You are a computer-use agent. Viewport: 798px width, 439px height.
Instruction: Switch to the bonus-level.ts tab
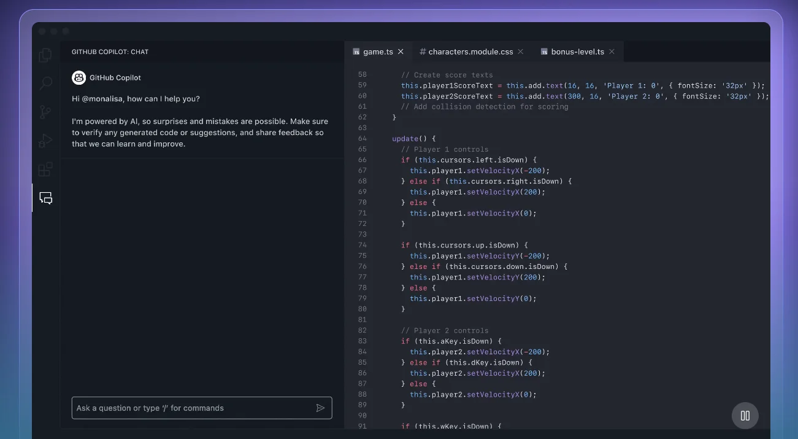click(x=577, y=52)
